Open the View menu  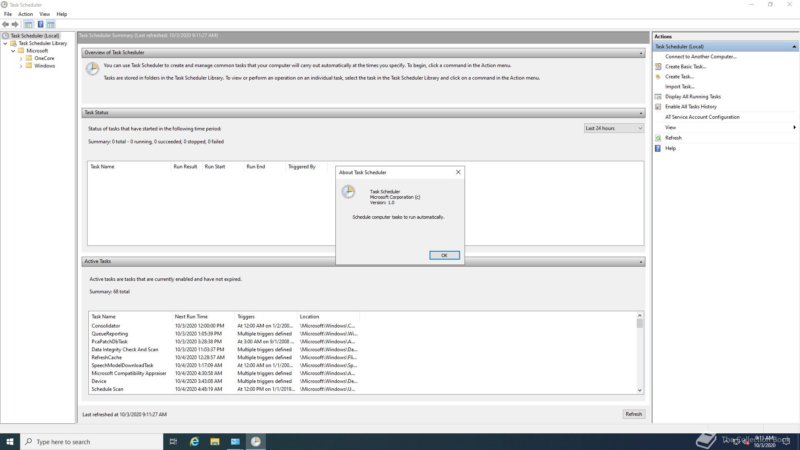tap(45, 14)
